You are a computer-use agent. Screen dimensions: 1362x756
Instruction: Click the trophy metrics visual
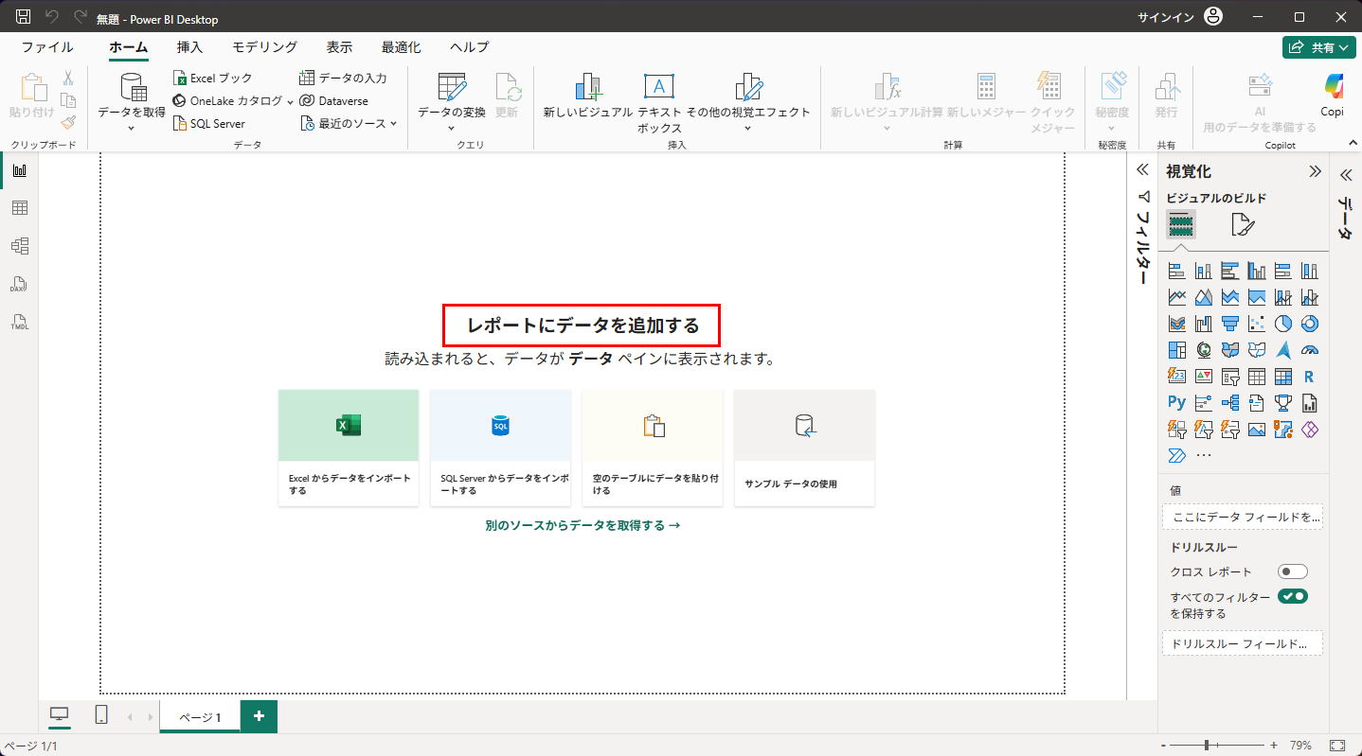coord(1283,403)
